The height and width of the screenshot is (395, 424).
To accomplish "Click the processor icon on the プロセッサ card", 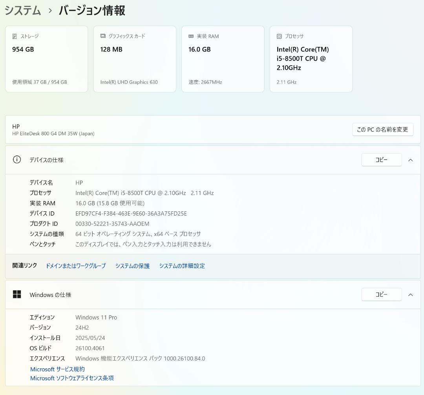I will tap(280, 36).
